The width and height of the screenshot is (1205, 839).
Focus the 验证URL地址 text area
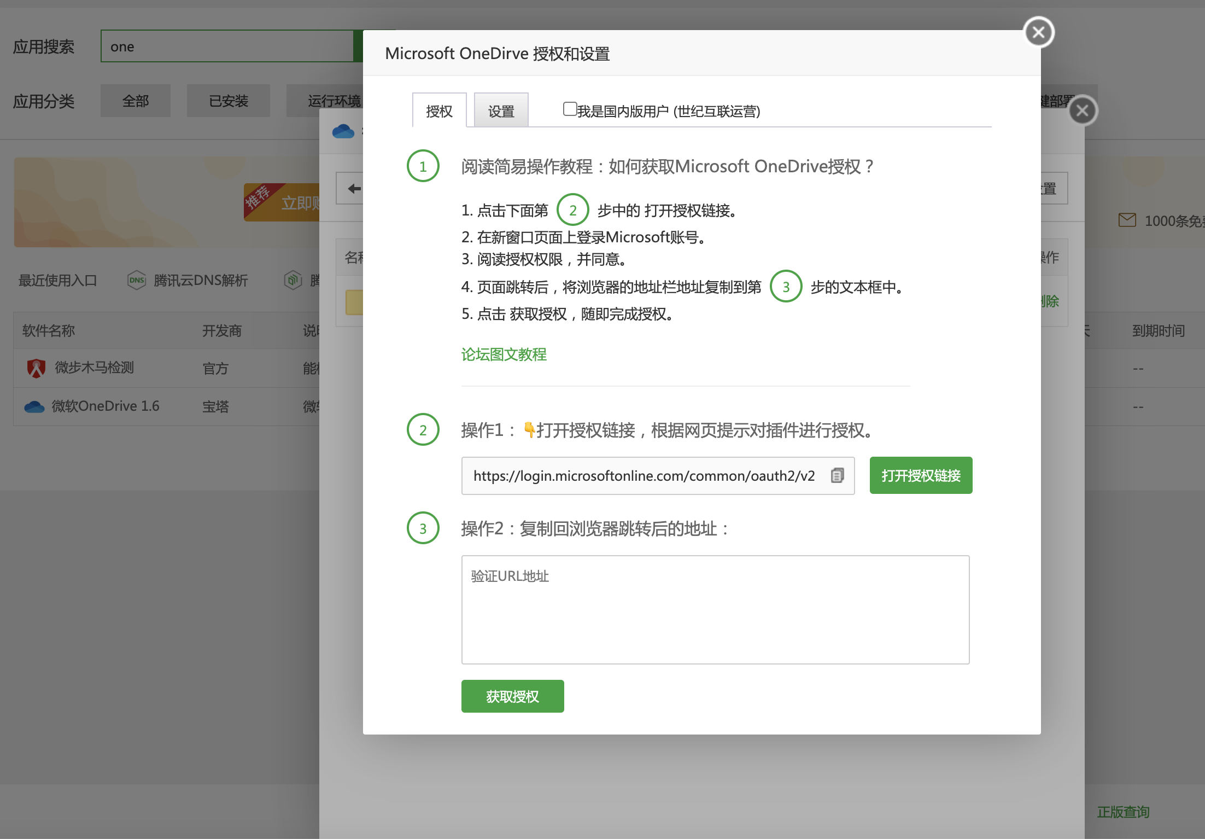point(715,610)
